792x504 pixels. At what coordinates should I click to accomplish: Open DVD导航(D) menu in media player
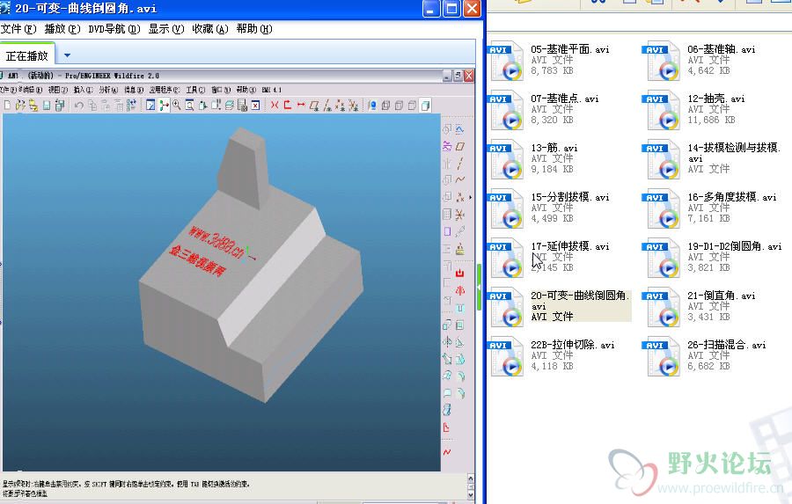(x=114, y=29)
